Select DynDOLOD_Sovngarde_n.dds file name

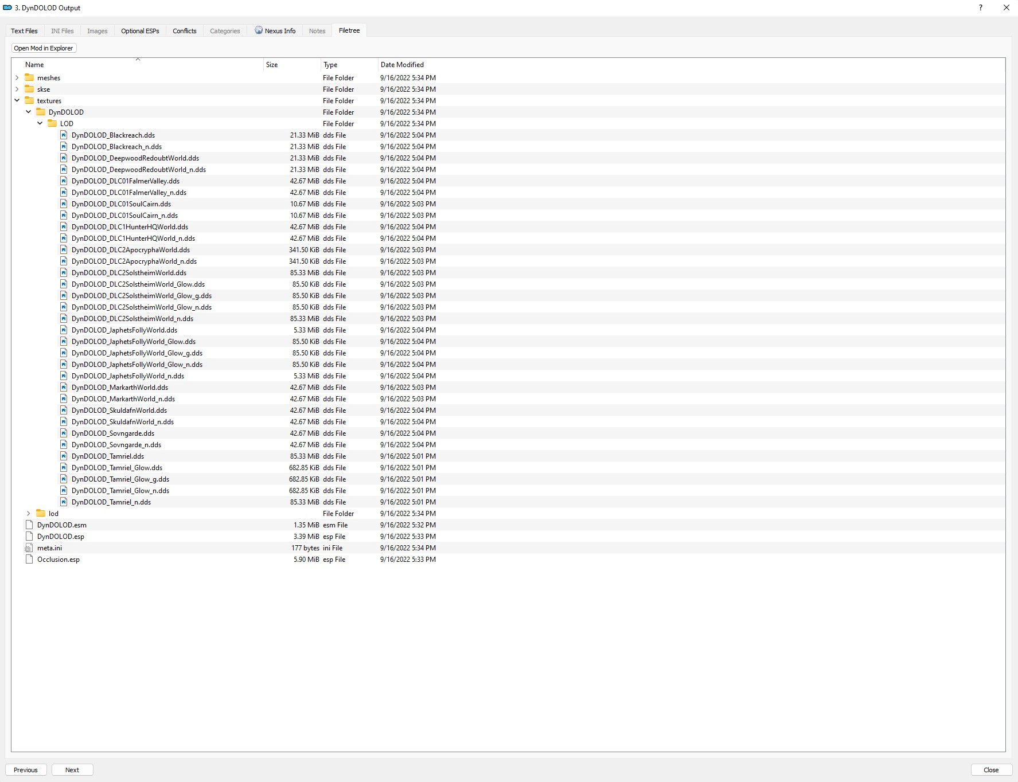[116, 444]
